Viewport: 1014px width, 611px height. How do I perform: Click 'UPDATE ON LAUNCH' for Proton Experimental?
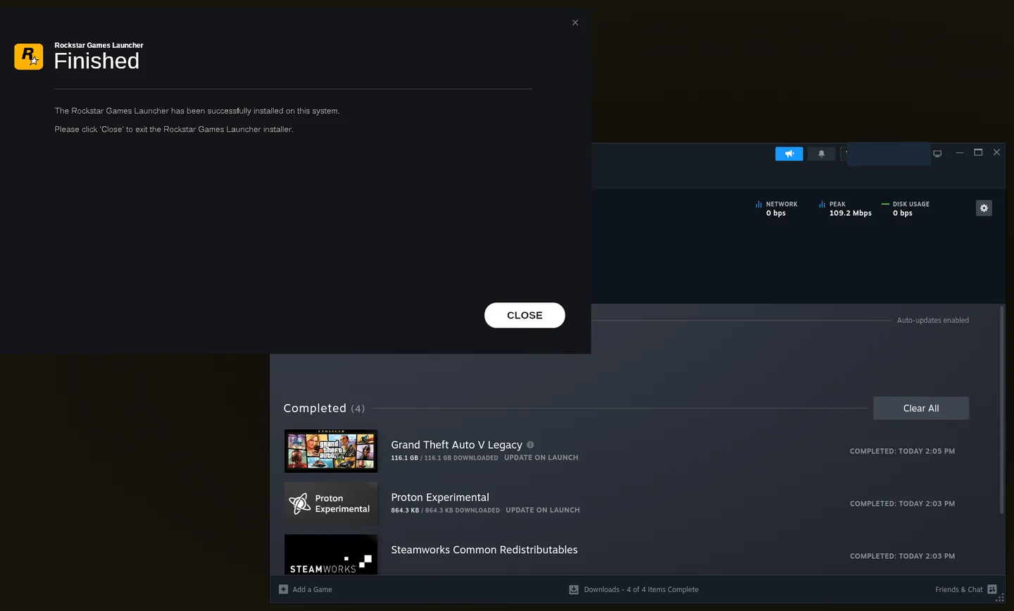click(543, 510)
